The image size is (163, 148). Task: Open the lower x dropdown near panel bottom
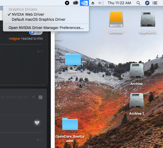coord(40,140)
